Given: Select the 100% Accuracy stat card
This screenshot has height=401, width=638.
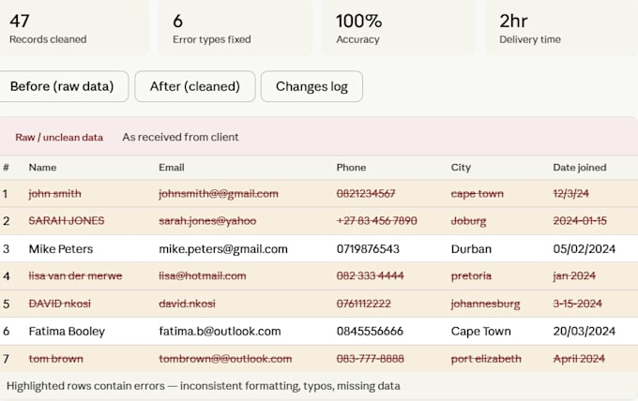Looking at the screenshot, I should click(400, 27).
